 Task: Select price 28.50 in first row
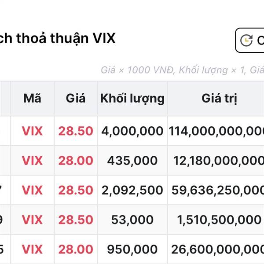76,131
